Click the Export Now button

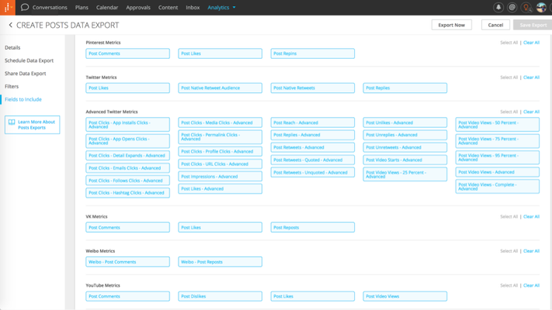pos(452,25)
